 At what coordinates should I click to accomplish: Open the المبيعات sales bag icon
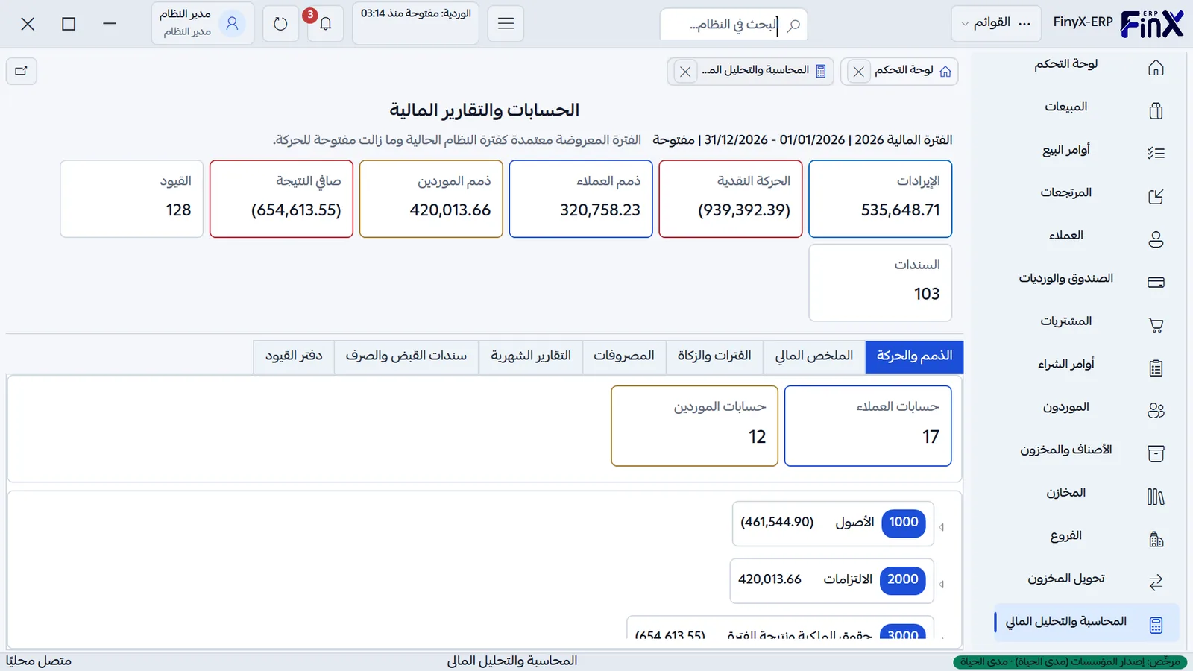[x=1156, y=110]
